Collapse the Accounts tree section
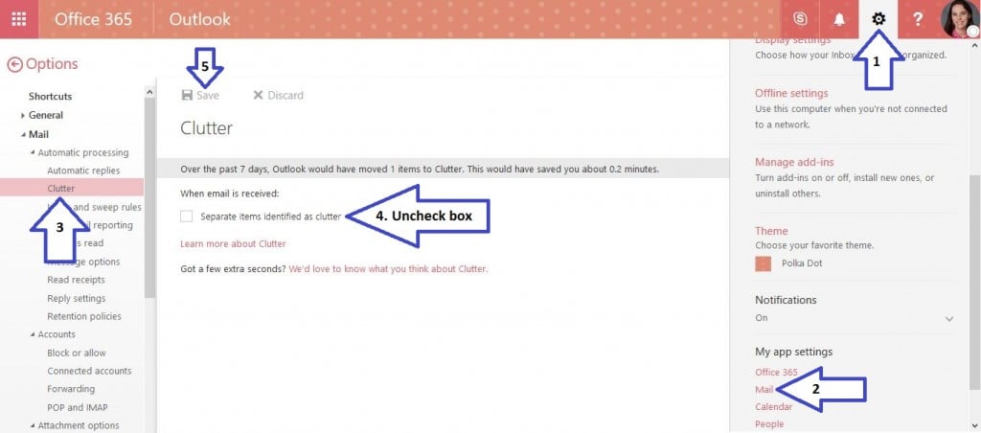Image resolution: width=981 pixels, height=433 pixels. click(33, 334)
